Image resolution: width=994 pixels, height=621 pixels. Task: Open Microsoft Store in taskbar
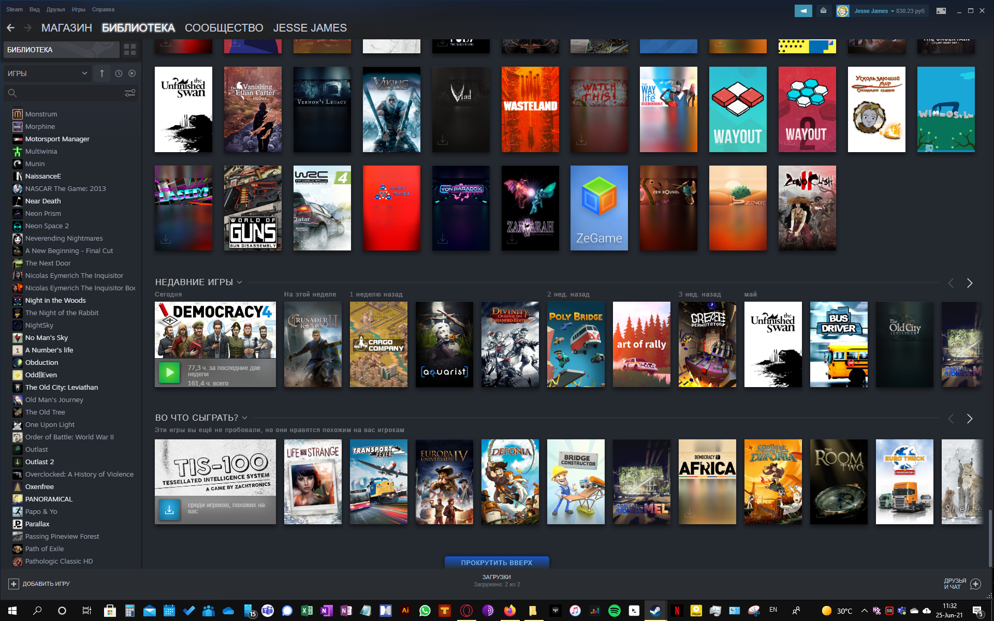point(110,611)
